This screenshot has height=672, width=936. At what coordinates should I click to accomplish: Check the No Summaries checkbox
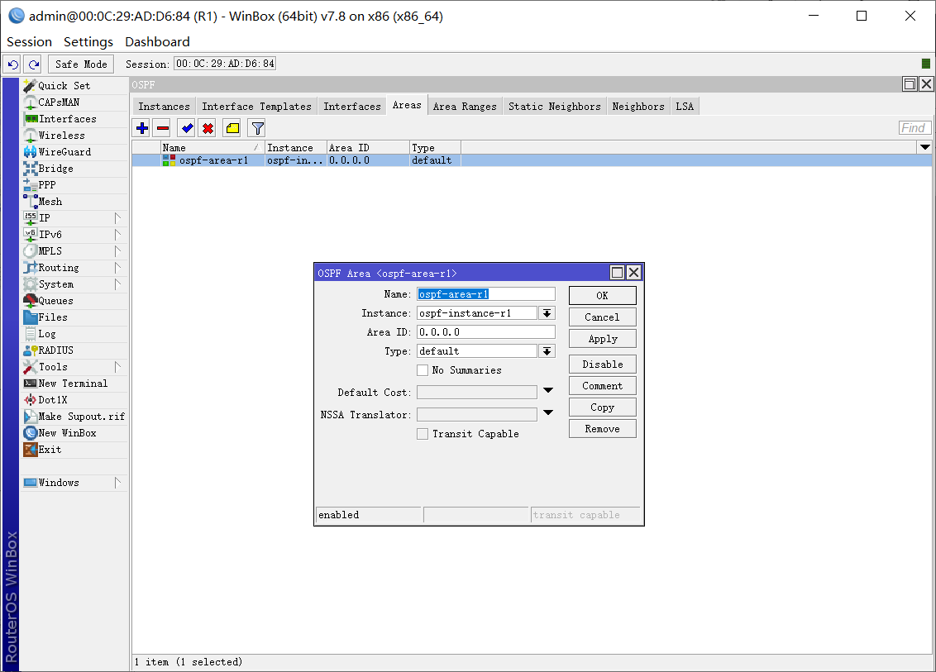coord(423,370)
